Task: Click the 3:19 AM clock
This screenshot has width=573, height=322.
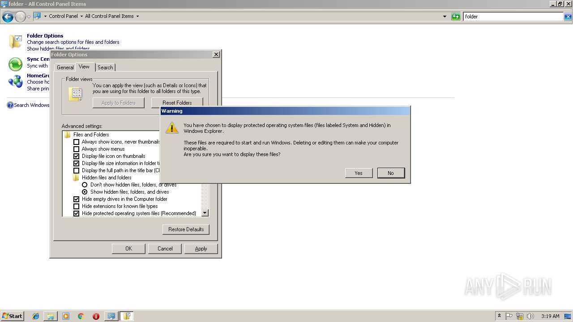Action: [550, 316]
